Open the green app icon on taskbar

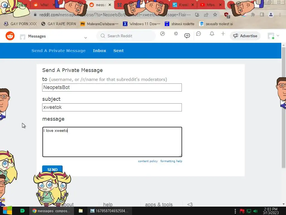point(22,211)
